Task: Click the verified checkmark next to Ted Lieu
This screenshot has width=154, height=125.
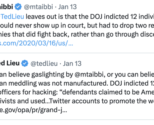Action: tap(25, 63)
